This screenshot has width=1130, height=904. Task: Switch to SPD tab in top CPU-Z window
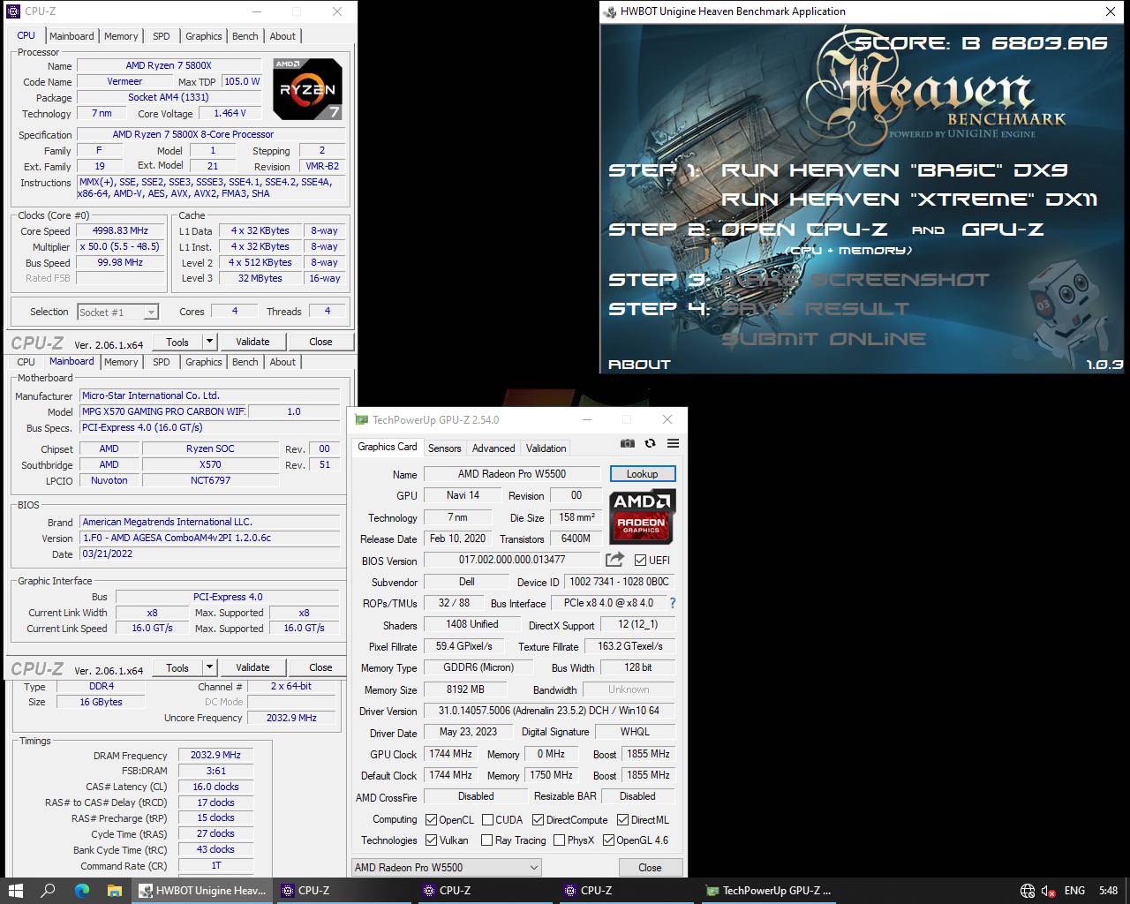(161, 36)
